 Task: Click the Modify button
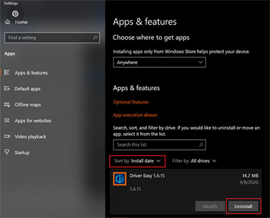[x=210, y=206]
